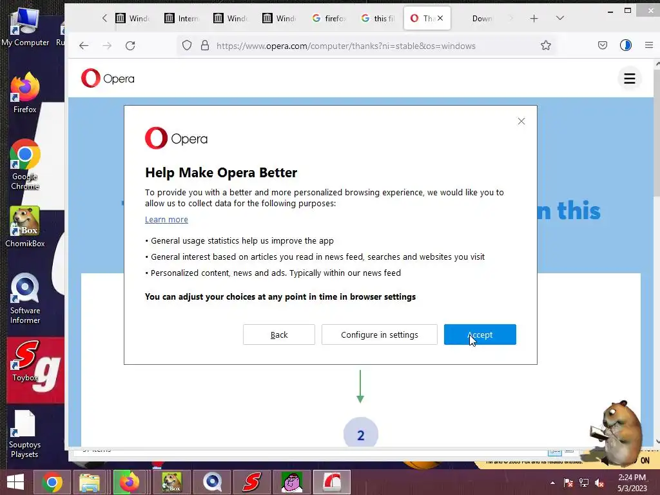
Task: Open Firefox application menu
Action: pos(648,45)
